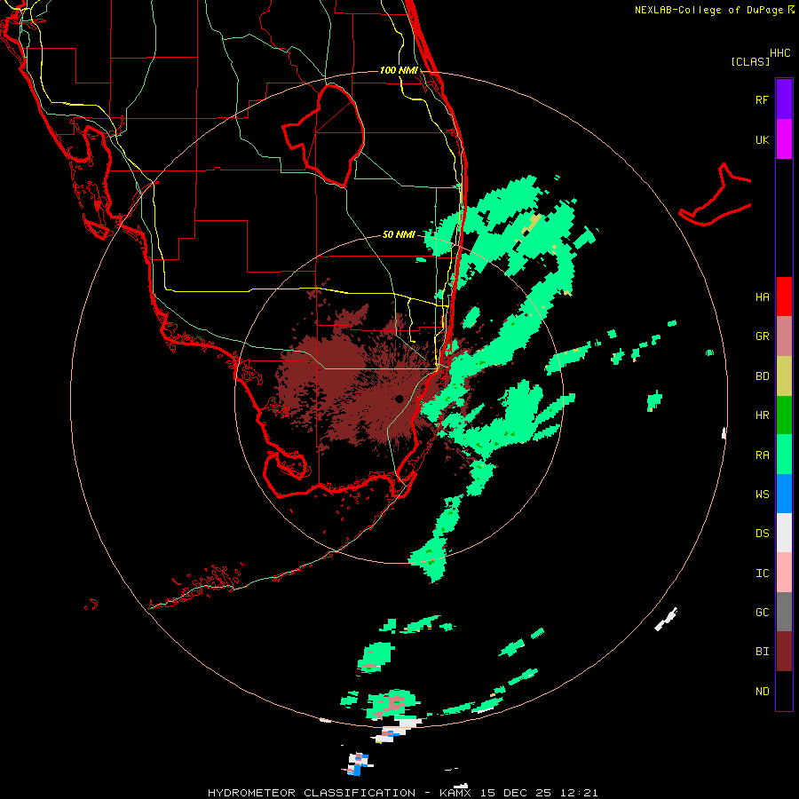Click the HYDROMETEOR CLASSIFICATION title text
Image resolution: width=799 pixels, height=799 pixels.
(312, 793)
